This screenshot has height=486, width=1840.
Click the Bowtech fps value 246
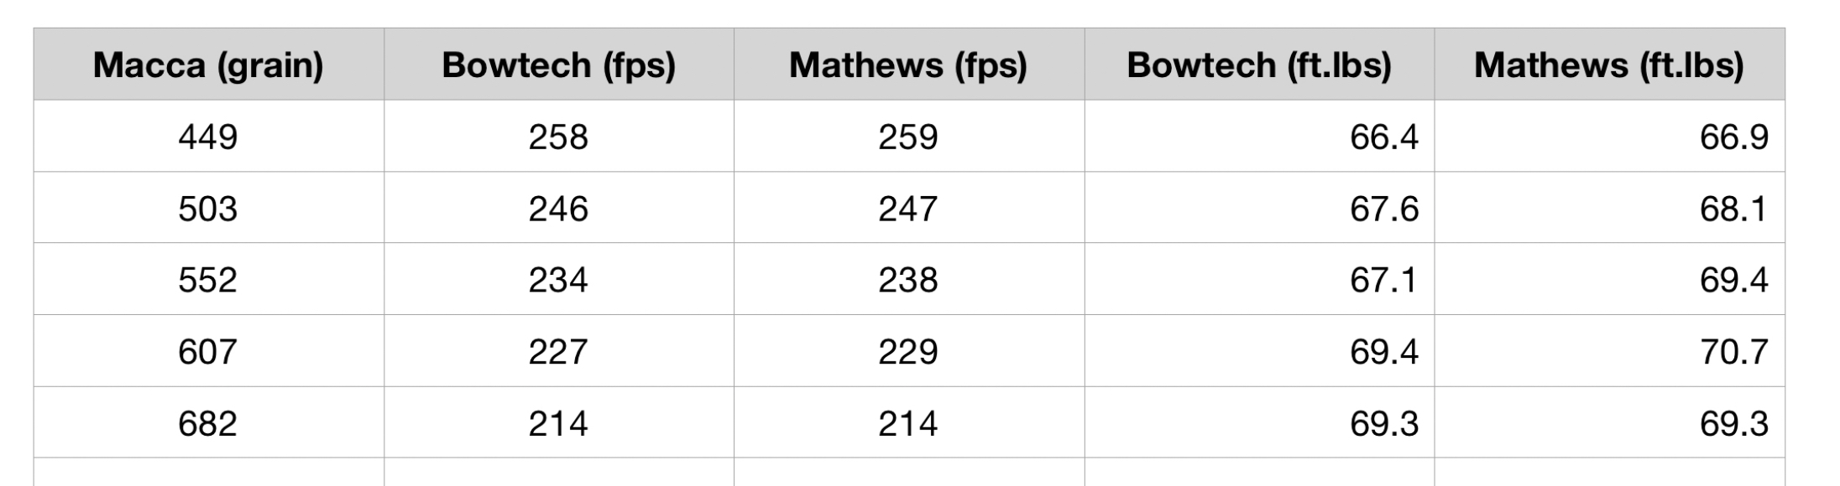[559, 208]
